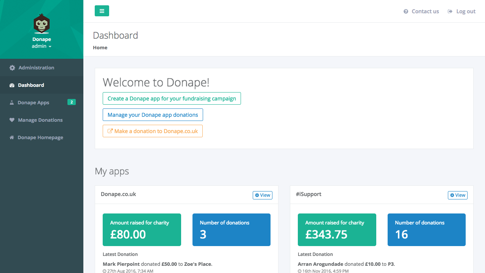485x273 pixels.
Task: Open Donape Apps in the sidebar
Action: tap(42, 102)
